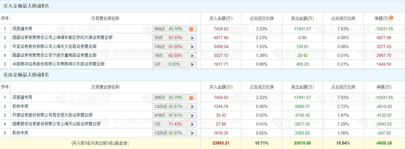This screenshot has width=405, height=149.
Task: Click 买入金额(万) header in the buy table
Action: coord(221,18)
